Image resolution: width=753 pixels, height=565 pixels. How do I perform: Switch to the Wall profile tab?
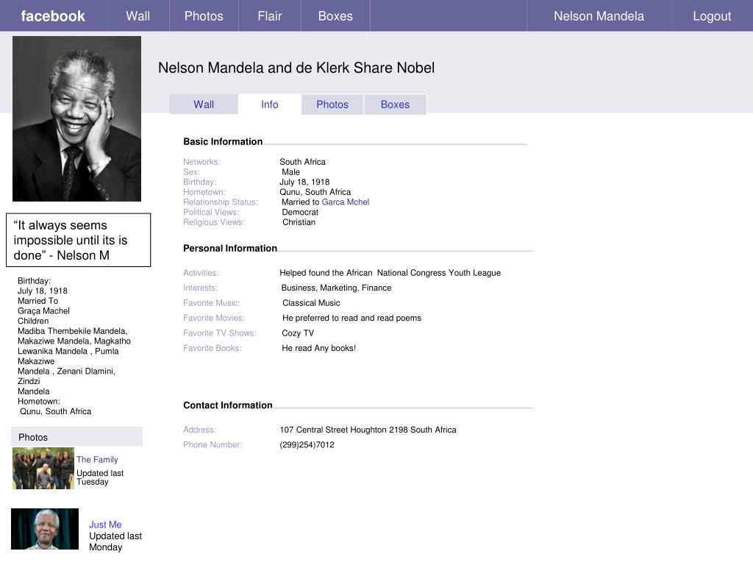pyautogui.click(x=204, y=104)
